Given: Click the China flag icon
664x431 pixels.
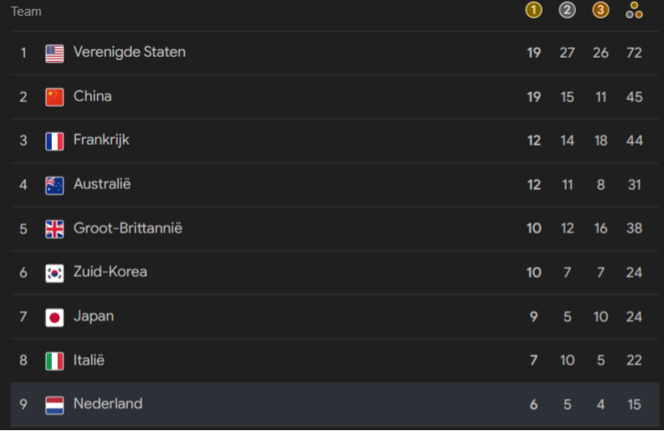Looking at the screenshot, I should [x=54, y=97].
